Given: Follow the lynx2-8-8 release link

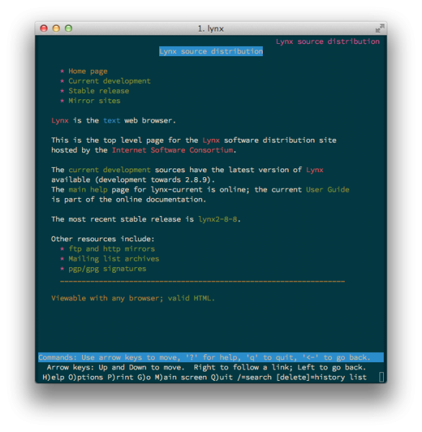Looking at the screenshot, I should (x=217, y=220).
